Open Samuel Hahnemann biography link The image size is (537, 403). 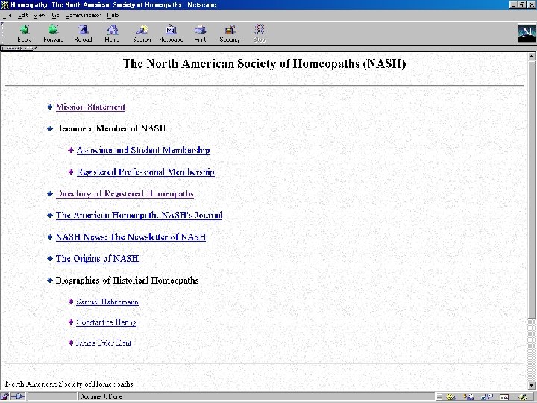point(107,302)
